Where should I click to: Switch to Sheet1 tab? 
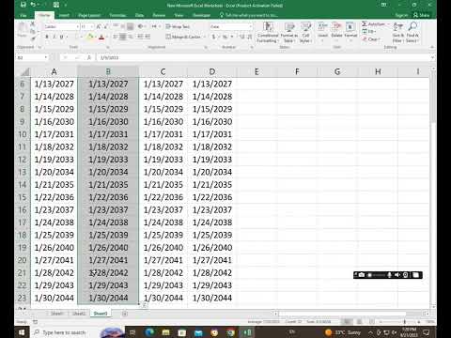[x=56, y=314]
